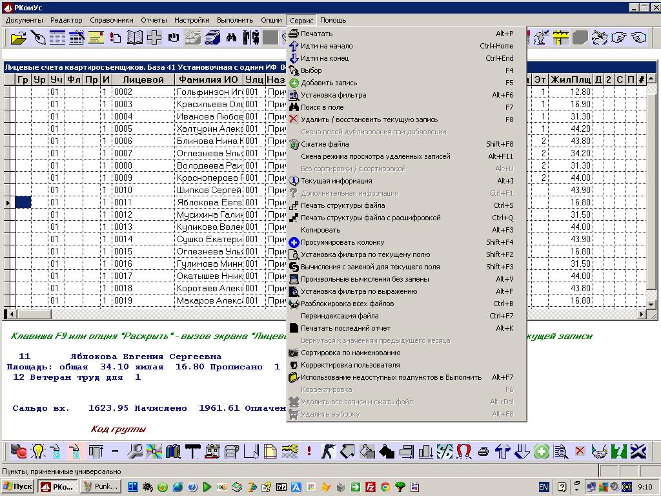Open the Справочники menu
661x496 pixels.
click(112, 20)
